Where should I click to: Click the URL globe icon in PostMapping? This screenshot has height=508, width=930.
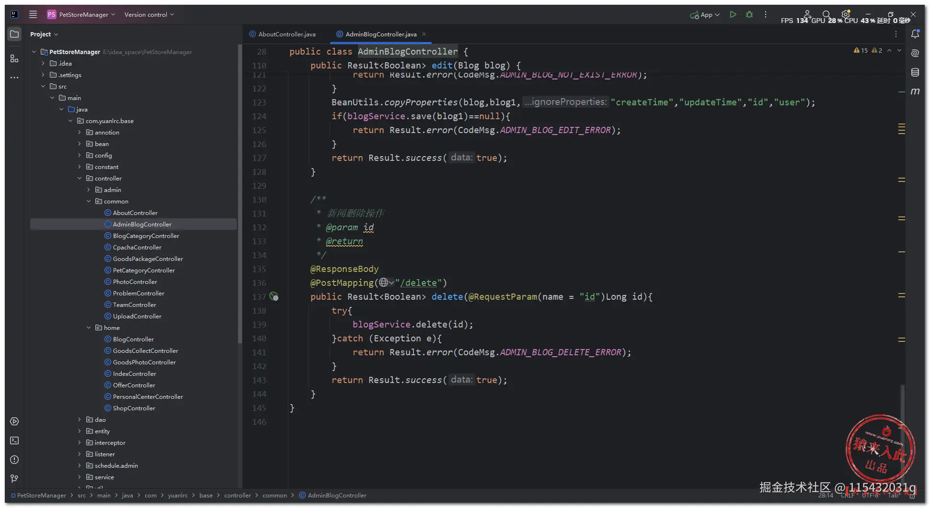coord(383,282)
